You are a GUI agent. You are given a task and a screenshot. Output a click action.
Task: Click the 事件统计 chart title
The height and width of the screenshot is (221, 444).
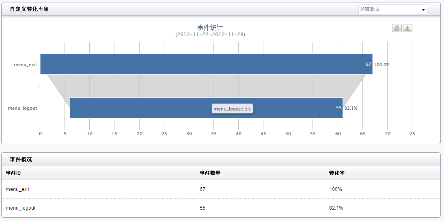pyautogui.click(x=210, y=28)
